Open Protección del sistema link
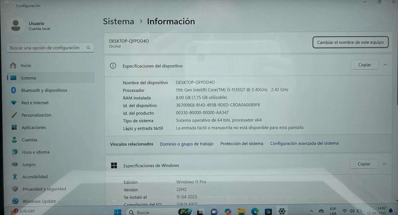Screen dimensions: 398x215 tap(241, 144)
